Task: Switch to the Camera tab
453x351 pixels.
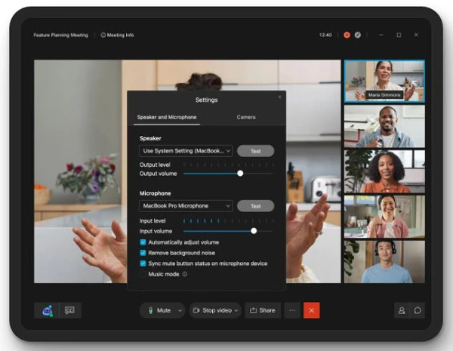Action: click(246, 117)
